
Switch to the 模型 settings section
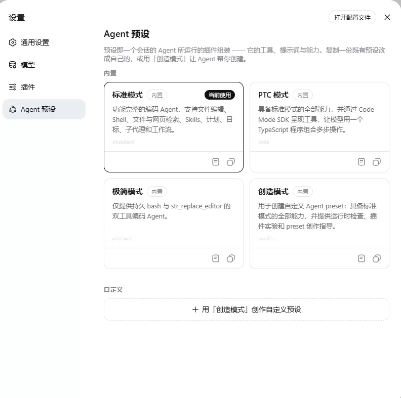point(44,65)
